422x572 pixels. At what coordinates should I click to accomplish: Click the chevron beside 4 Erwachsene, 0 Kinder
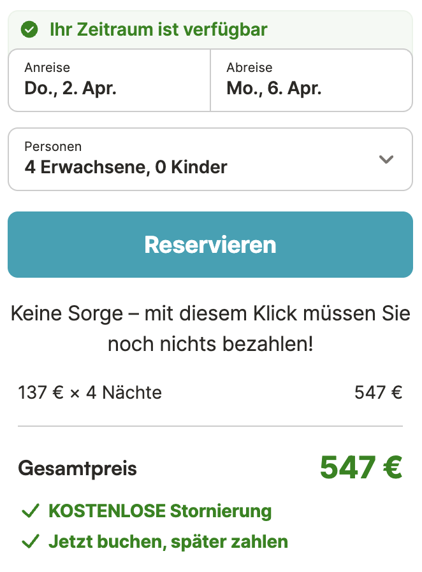point(386,160)
